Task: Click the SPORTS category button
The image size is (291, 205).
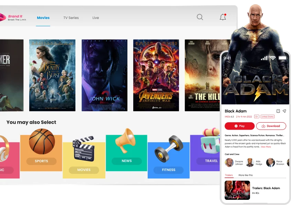Action: click(41, 161)
